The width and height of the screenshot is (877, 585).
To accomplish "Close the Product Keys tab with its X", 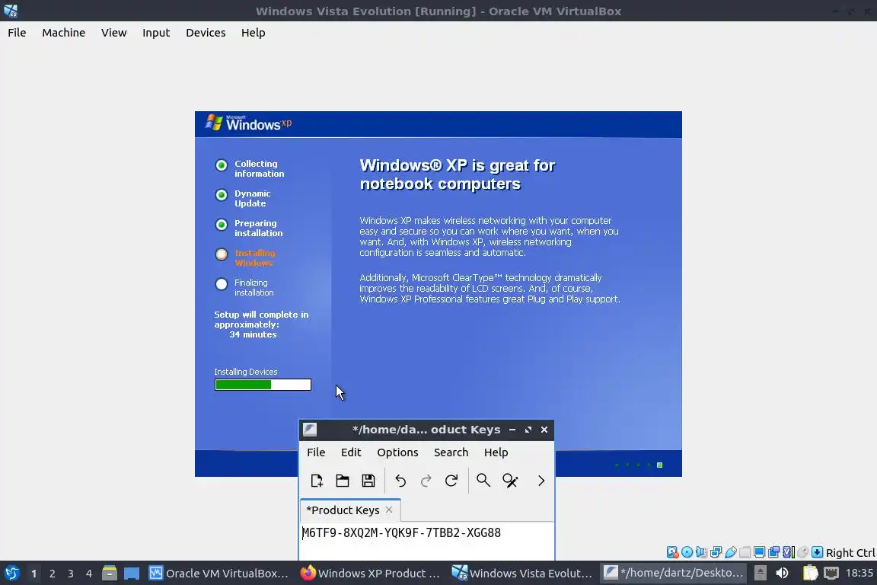I will tap(389, 510).
